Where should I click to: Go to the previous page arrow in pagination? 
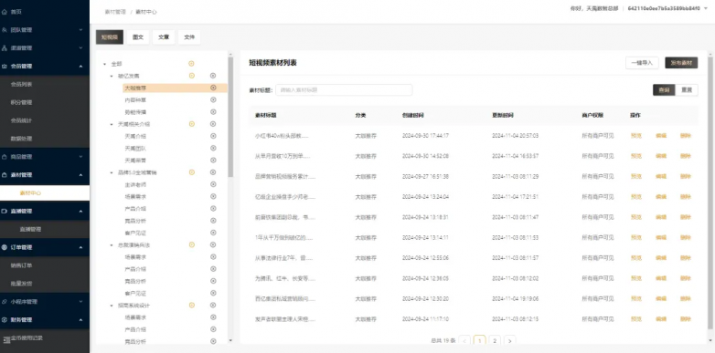pos(464,340)
